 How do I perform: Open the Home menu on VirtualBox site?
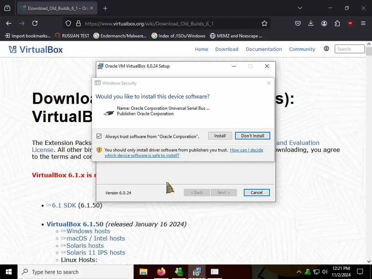201,49
